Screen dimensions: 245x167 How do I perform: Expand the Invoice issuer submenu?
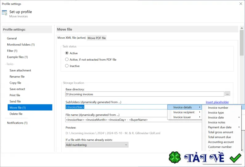(185, 117)
